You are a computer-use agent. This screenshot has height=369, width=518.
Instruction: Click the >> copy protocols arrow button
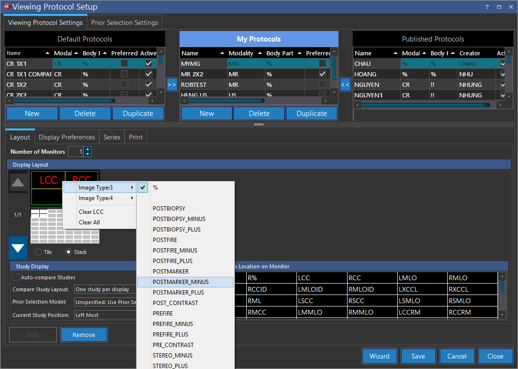coord(172,84)
